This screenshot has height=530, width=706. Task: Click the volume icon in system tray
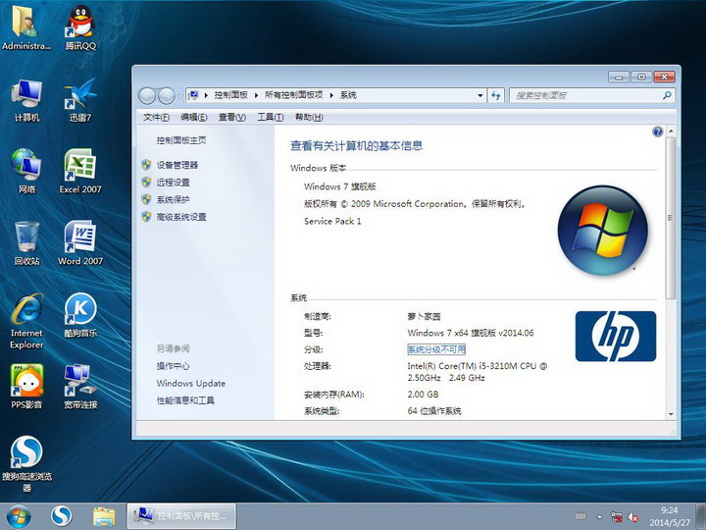(634, 515)
